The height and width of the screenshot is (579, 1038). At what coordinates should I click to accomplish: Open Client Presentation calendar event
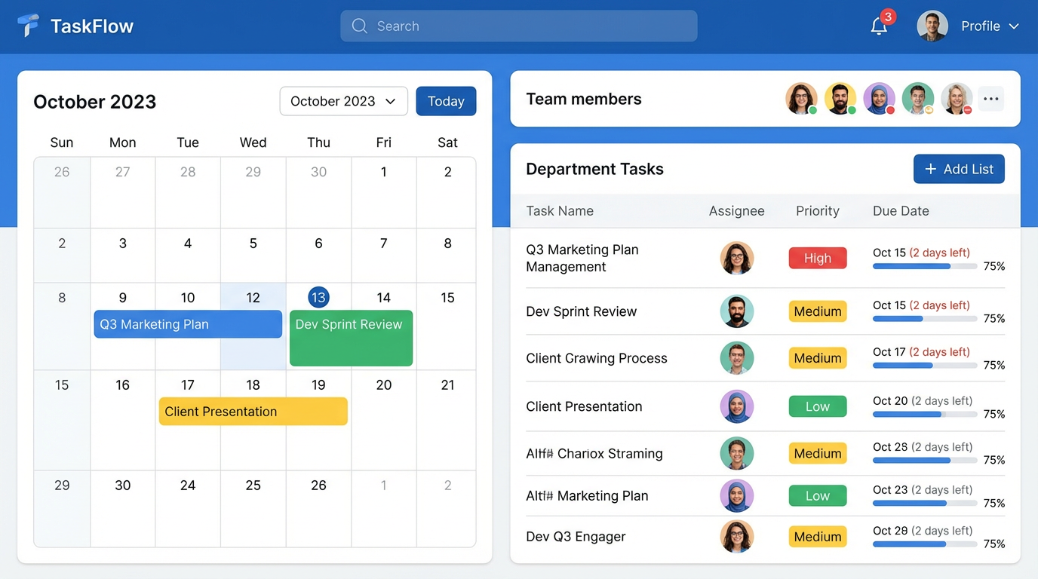coord(253,412)
